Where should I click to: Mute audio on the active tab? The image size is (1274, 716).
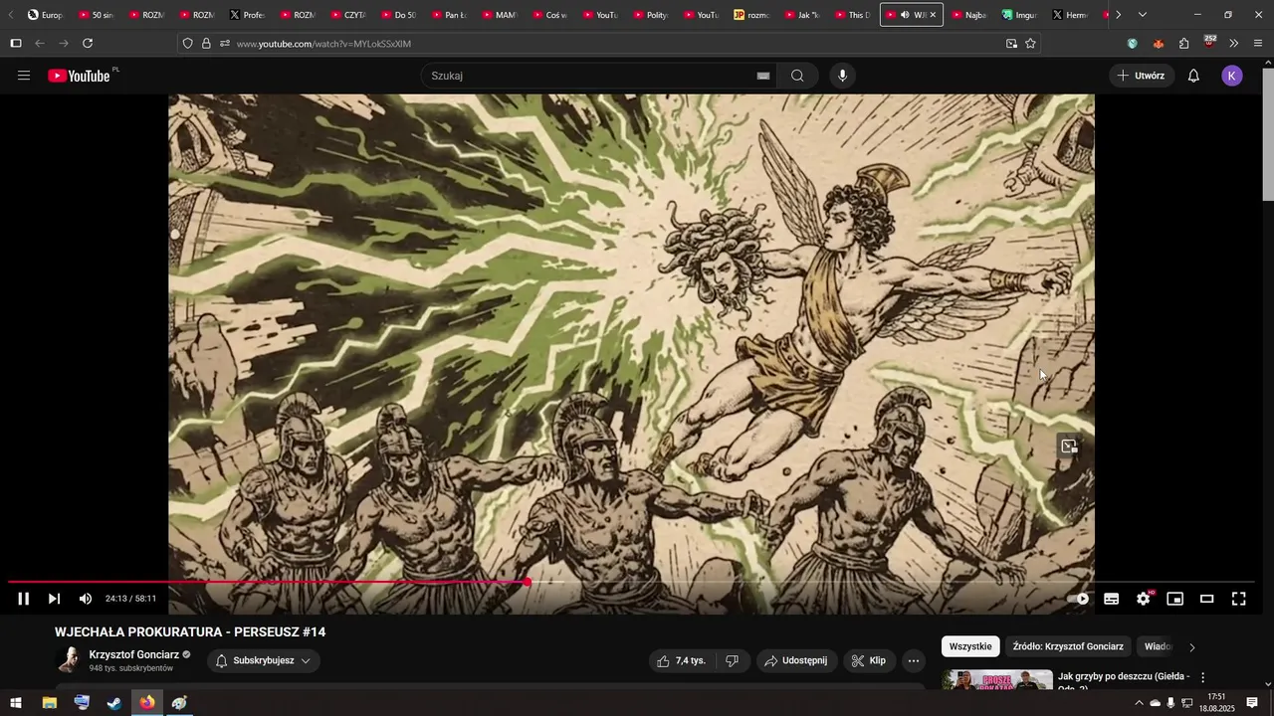tap(905, 15)
